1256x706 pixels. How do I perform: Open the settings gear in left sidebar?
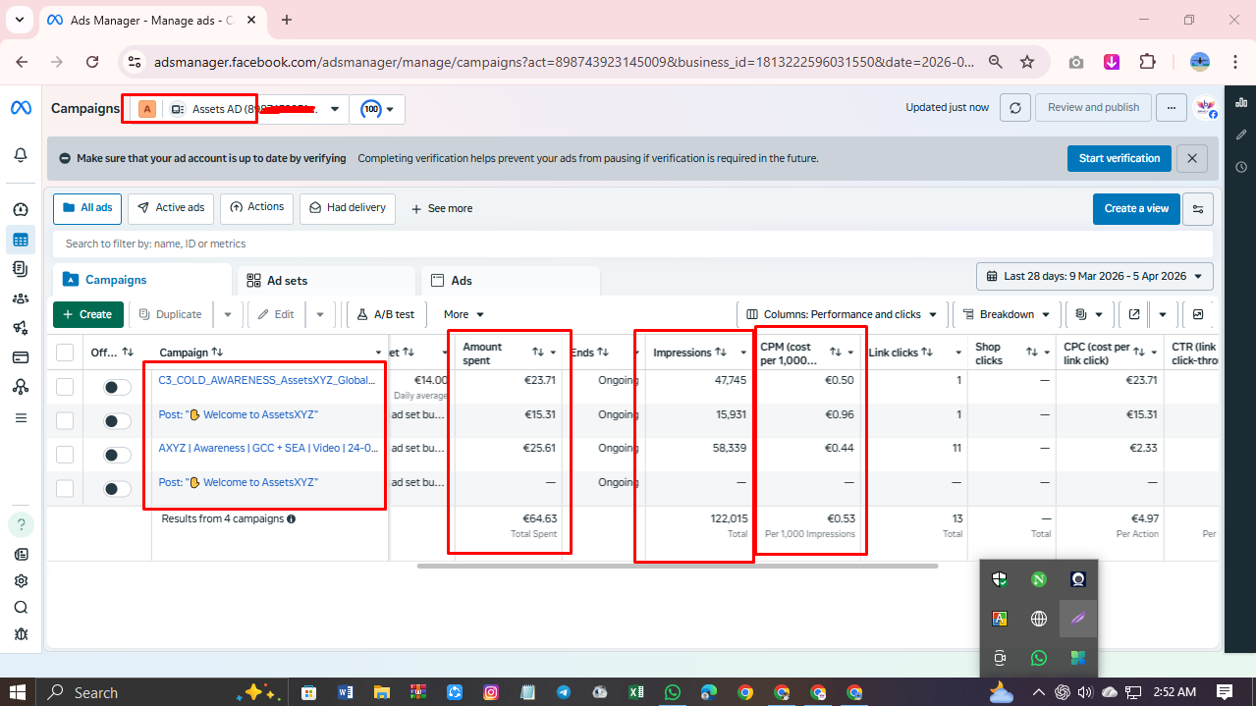(x=21, y=580)
